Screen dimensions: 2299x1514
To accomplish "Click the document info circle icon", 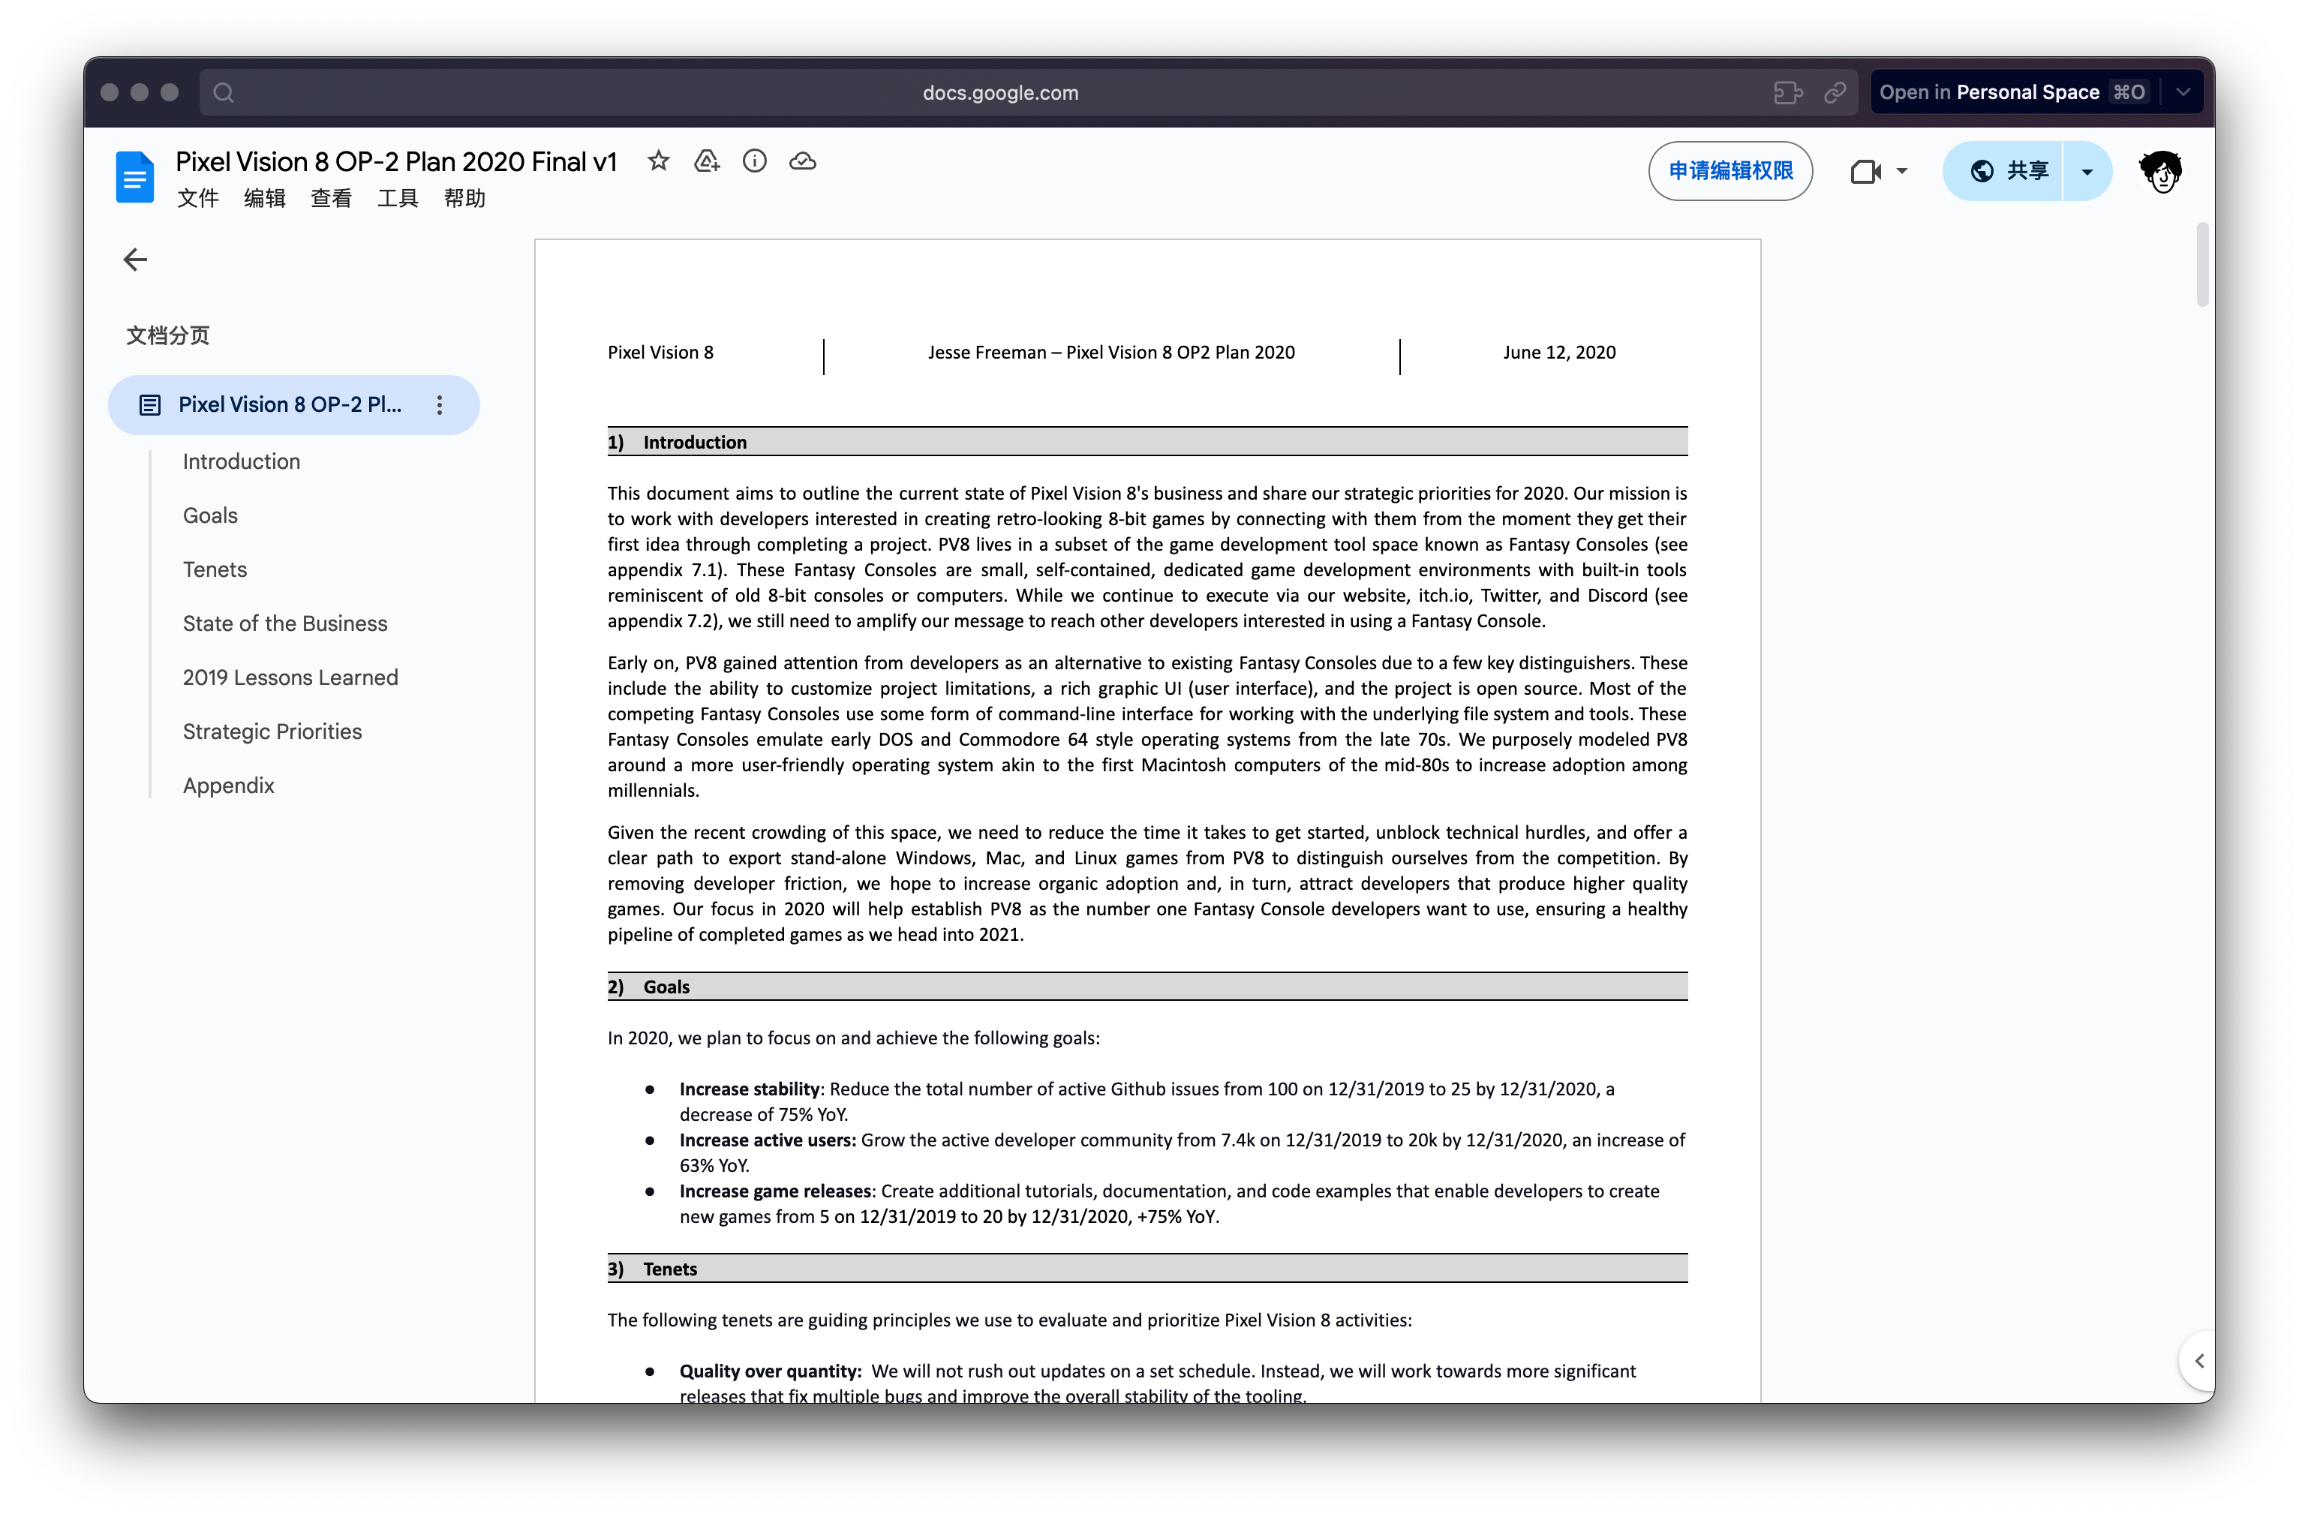I will click(755, 161).
